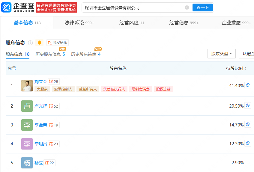Image resolution: width=254 pixels, height=172 pixels.
Task: Open the 股权结构 button
Action: pos(58,43)
